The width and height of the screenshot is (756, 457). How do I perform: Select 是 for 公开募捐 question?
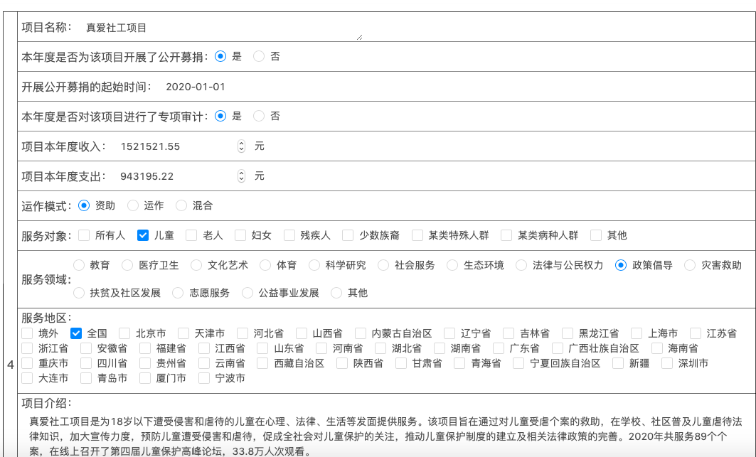pos(220,56)
